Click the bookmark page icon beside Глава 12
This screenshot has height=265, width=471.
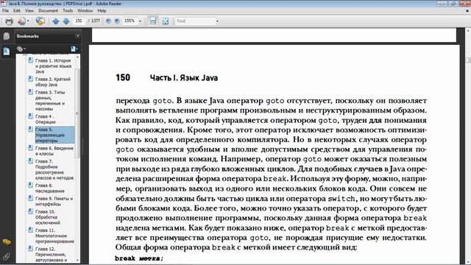pos(30,249)
